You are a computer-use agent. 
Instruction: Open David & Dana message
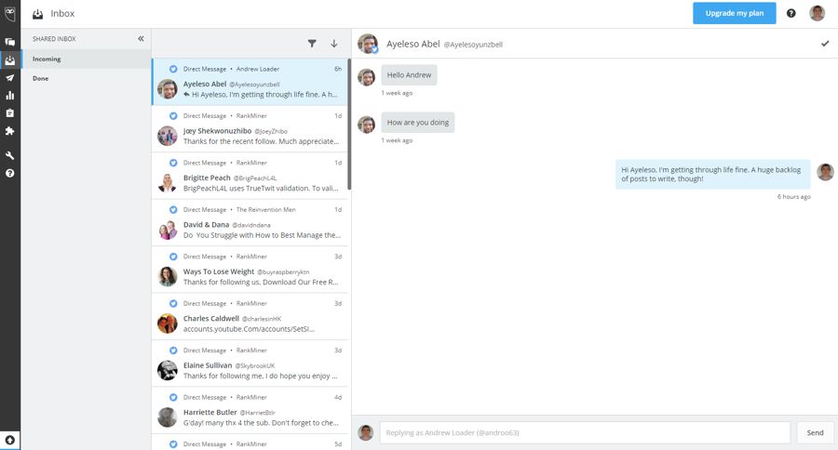250,222
